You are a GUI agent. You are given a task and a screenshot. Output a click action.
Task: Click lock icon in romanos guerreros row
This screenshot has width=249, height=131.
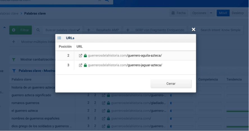pyautogui.click(x=108, y=103)
